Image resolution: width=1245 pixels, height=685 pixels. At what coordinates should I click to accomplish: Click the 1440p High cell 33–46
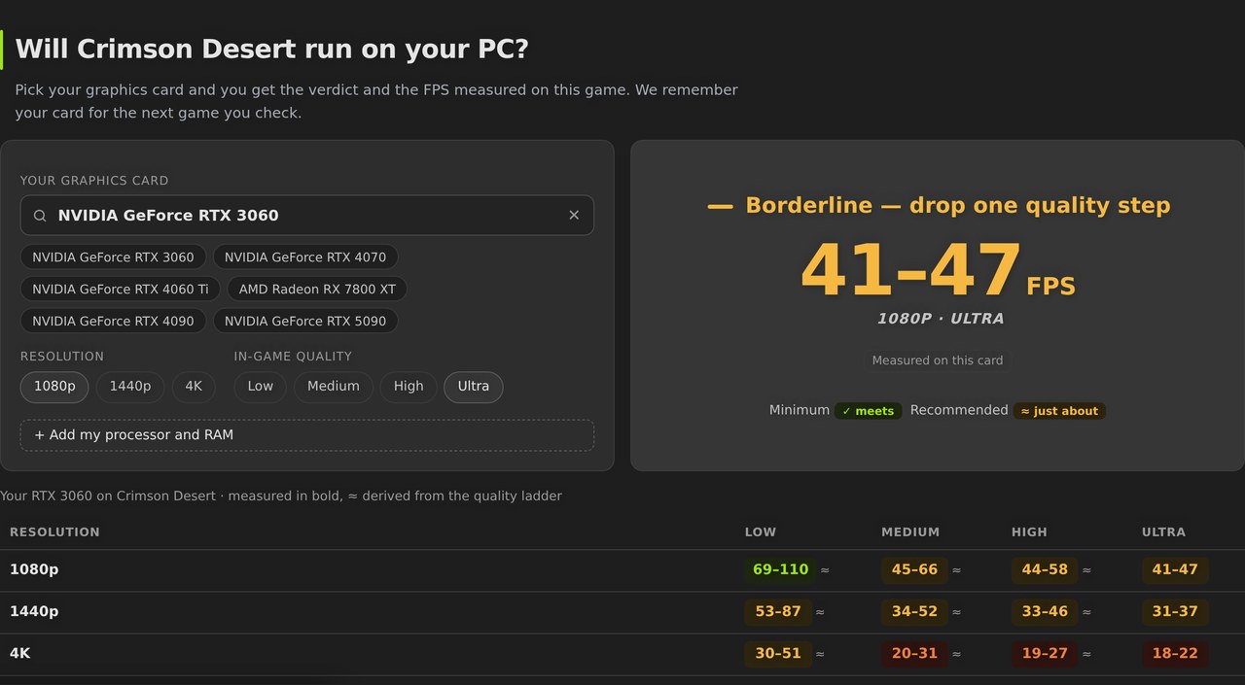(1045, 612)
